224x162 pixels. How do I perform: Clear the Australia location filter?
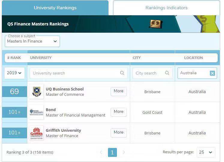pyautogui.click(x=212, y=73)
